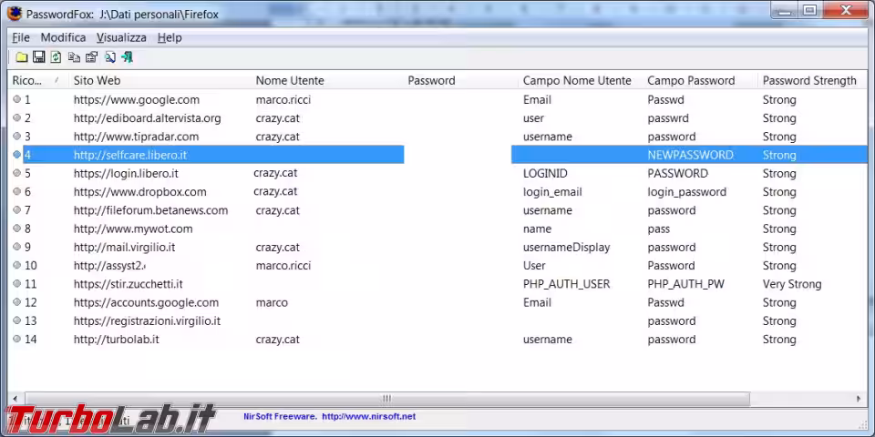
Task: Click the find toolbar icon
Action: point(109,57)
